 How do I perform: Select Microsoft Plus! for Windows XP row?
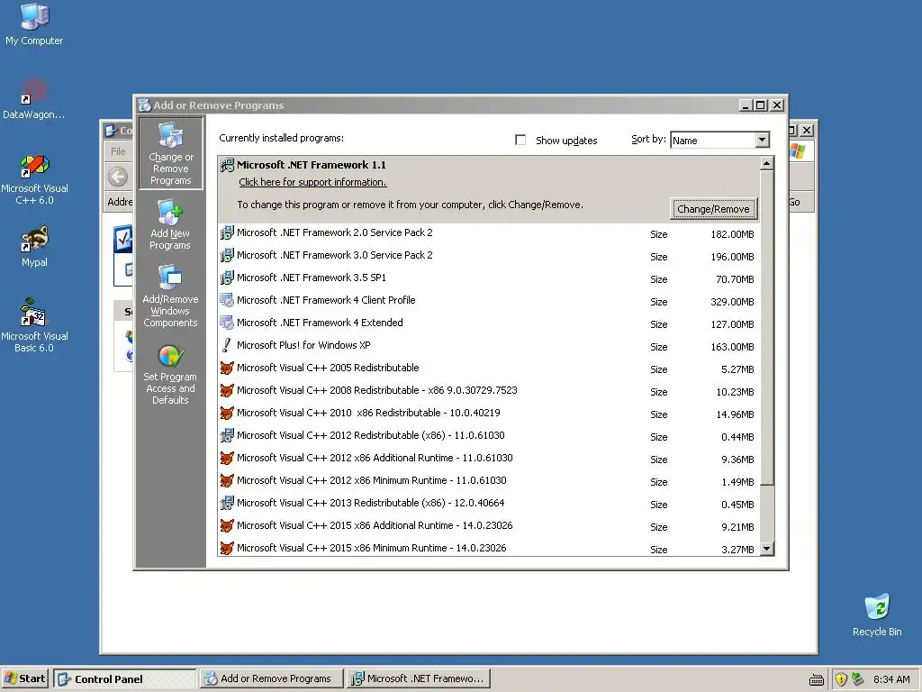pyautogui.click(x=489, y=346)
